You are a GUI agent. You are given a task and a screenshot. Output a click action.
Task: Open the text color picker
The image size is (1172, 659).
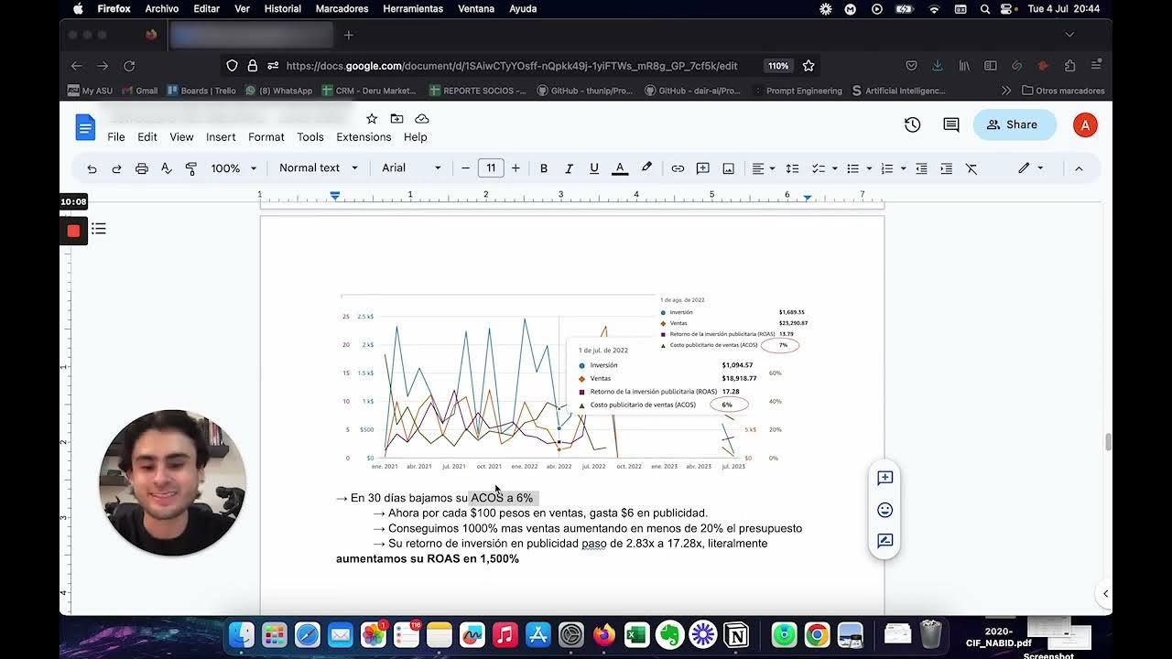point(620,168)
